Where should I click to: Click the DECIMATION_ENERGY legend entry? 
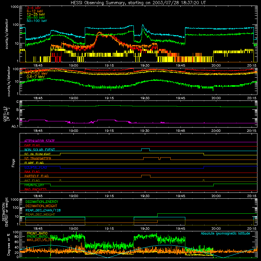(x=42, y=202)
